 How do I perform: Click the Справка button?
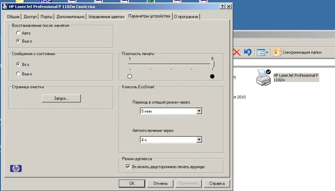point(217,183)
